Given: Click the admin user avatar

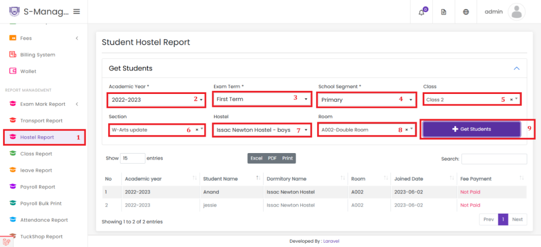Looking at the screenshot, I should [517, 12].
